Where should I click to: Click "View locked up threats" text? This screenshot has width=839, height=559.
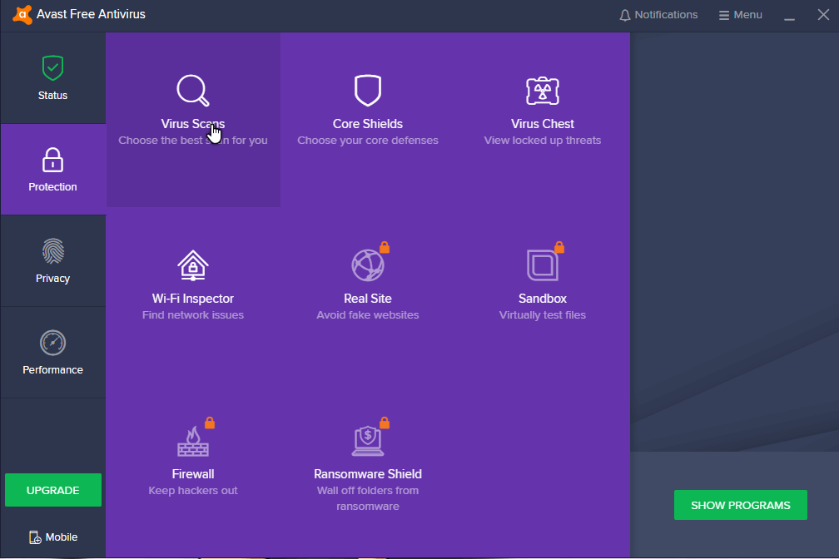(543, 140)
